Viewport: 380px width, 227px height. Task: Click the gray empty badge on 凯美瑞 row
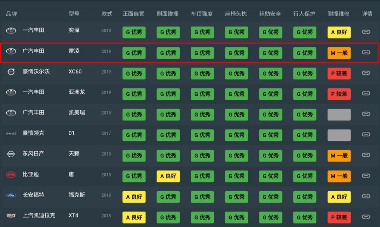339,115
